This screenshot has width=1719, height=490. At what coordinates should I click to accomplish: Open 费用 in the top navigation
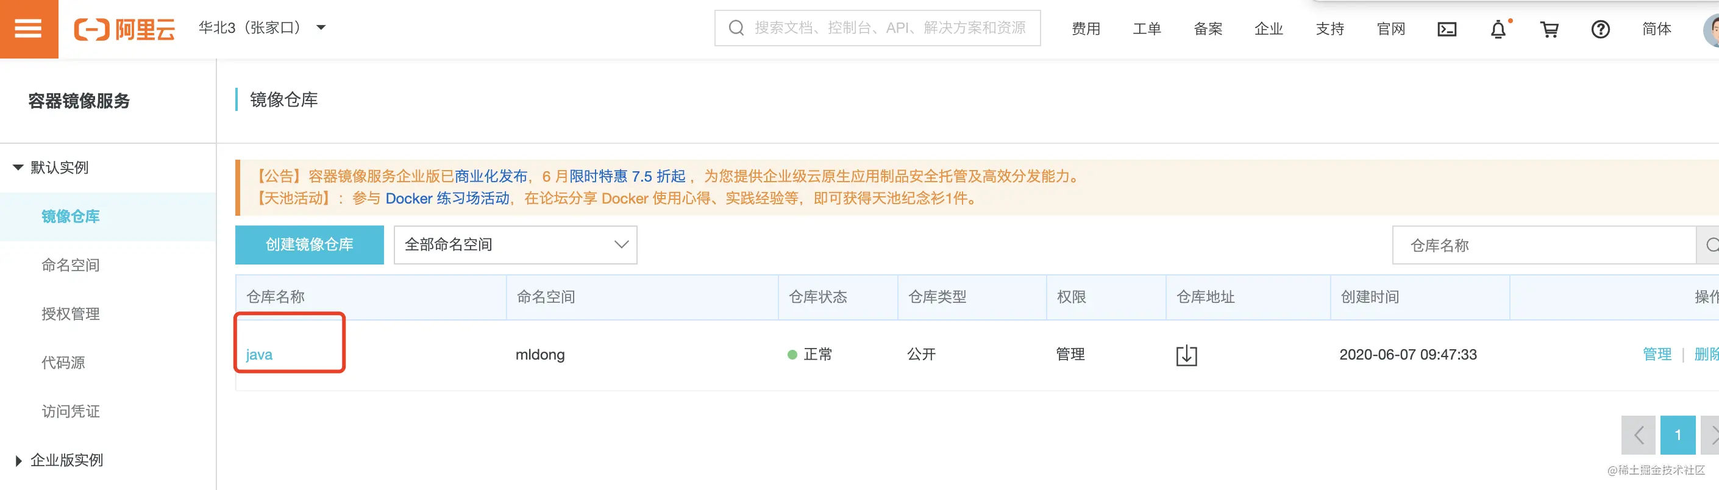(1086, 29)
